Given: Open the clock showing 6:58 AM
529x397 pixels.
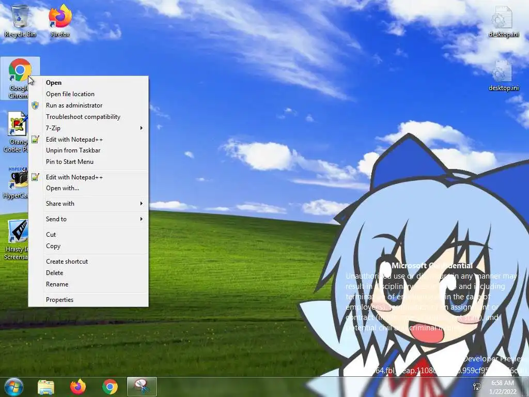Looking at the screenshot, I should coord(503,387).
